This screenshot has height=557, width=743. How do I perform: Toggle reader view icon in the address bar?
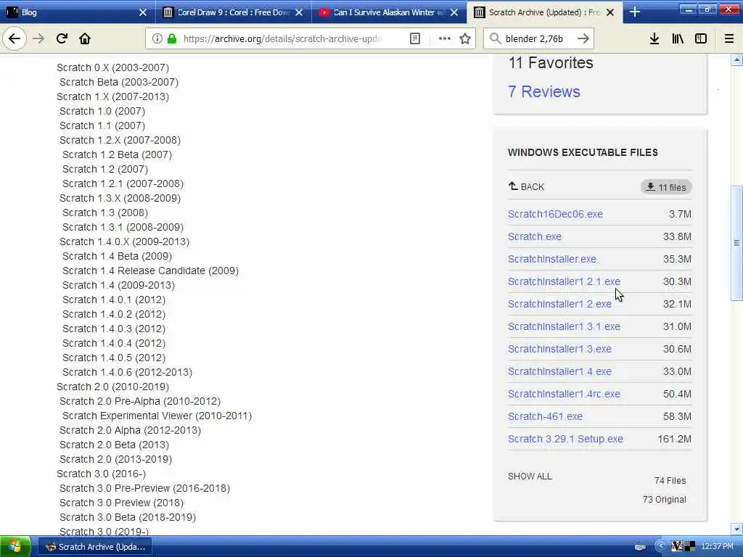414,39
